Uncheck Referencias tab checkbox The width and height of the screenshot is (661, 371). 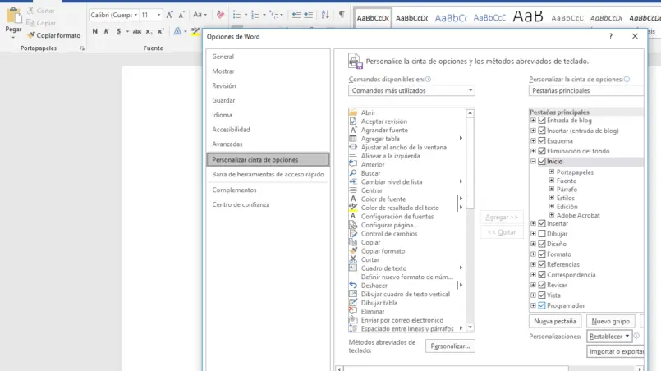[542, 264]
